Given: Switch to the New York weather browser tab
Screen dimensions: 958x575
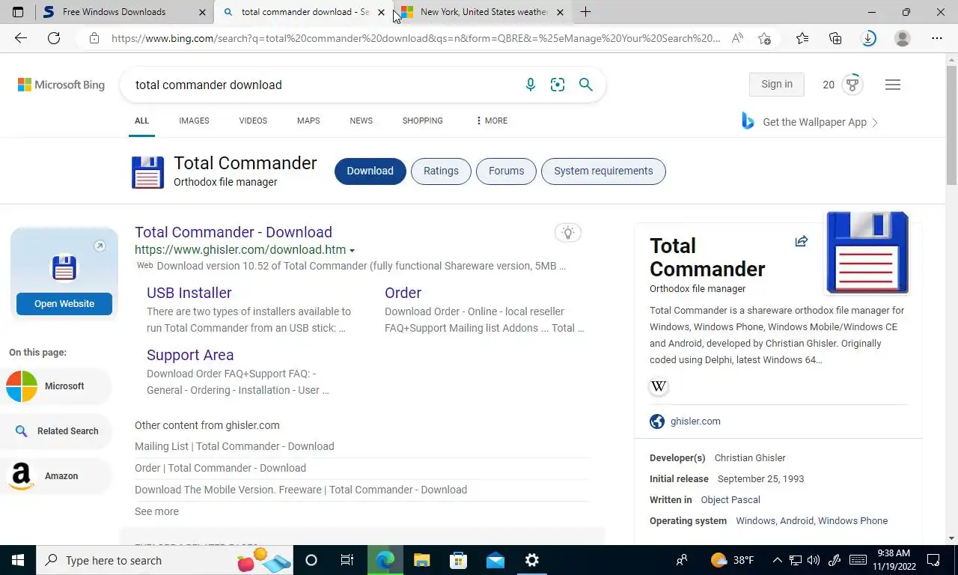Looking at the screenshot, I should coord(483,12).
